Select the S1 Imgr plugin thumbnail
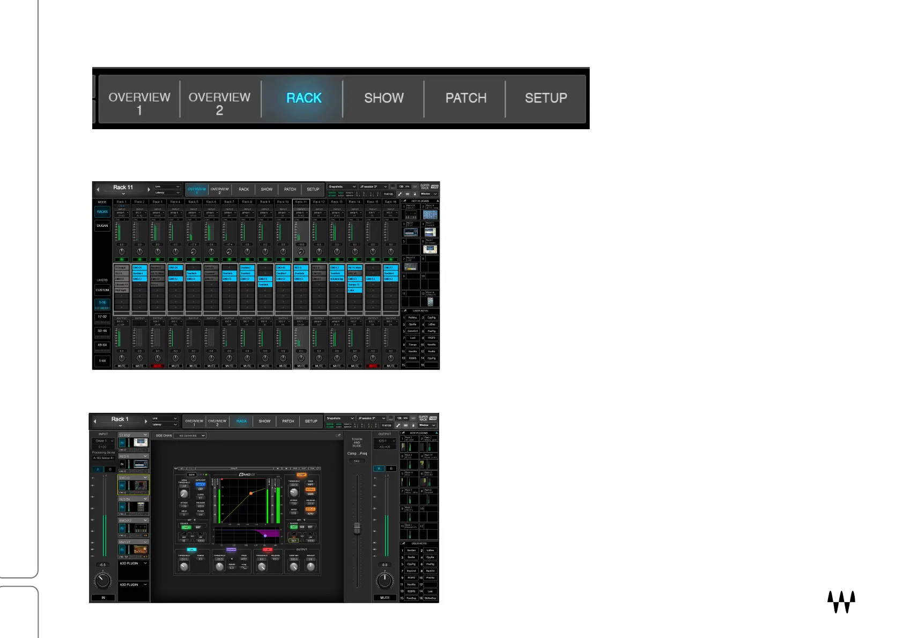This screenshot has width=902, height=638. pos(141,443)
